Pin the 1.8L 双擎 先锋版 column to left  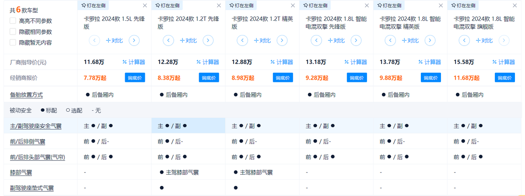coord(315,5)
